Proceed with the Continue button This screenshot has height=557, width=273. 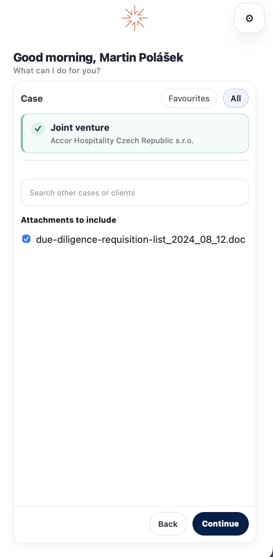[x=220, y=524]
